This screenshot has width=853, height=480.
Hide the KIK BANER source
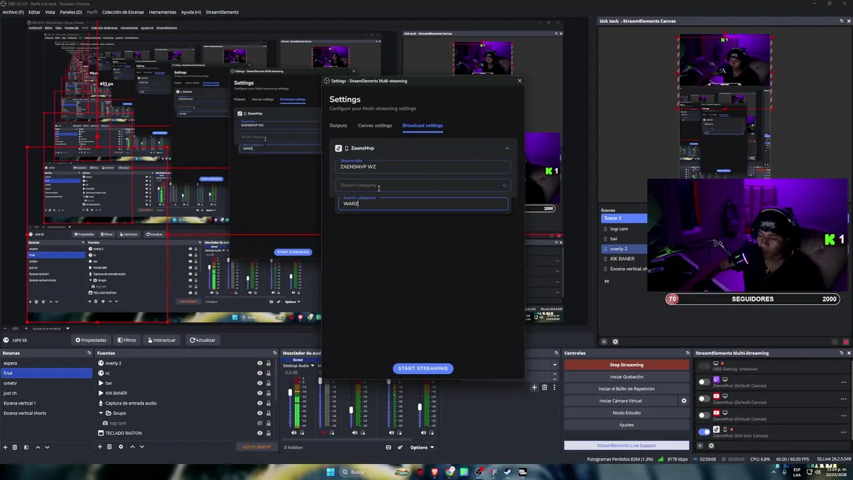[x=260, y=393]
